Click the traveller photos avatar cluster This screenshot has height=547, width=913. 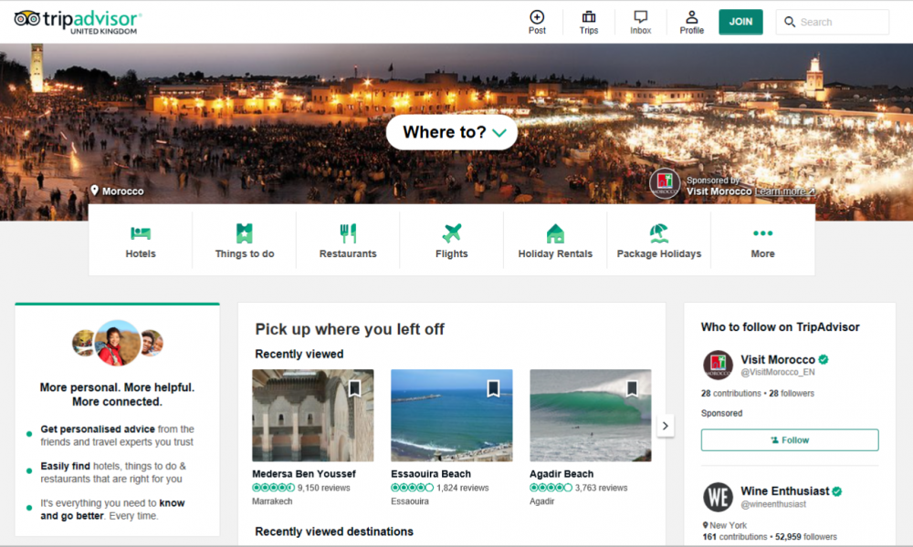coord(118,343)
